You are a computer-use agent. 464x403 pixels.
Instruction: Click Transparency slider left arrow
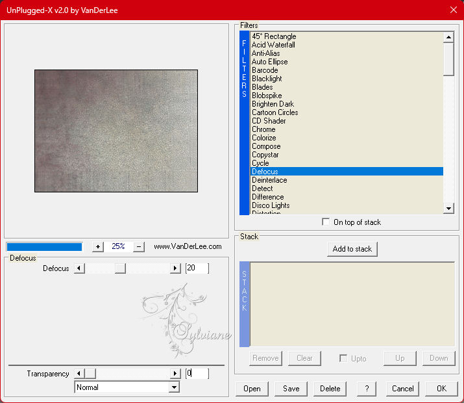tap(79, 373)
